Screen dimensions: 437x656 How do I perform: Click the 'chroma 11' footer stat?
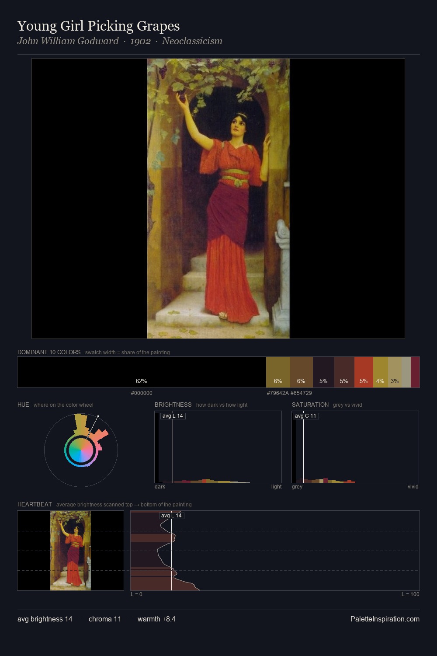[x=105, y=619]
